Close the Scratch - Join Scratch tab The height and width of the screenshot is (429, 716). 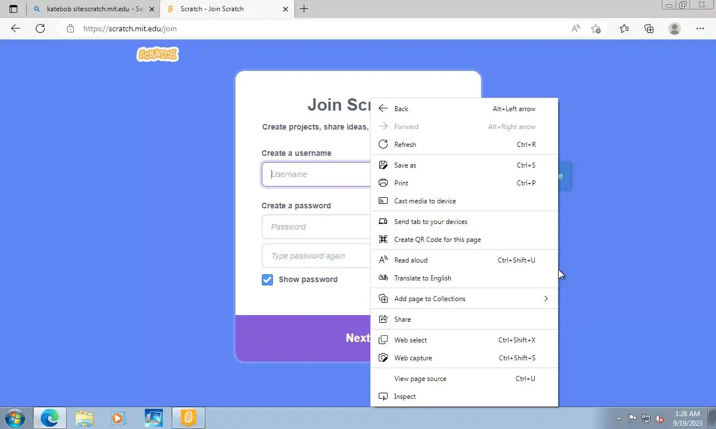(x=285, y=9)
